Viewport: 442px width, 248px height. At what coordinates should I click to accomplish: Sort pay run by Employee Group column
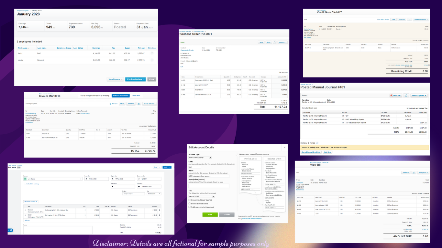(64, 48)
